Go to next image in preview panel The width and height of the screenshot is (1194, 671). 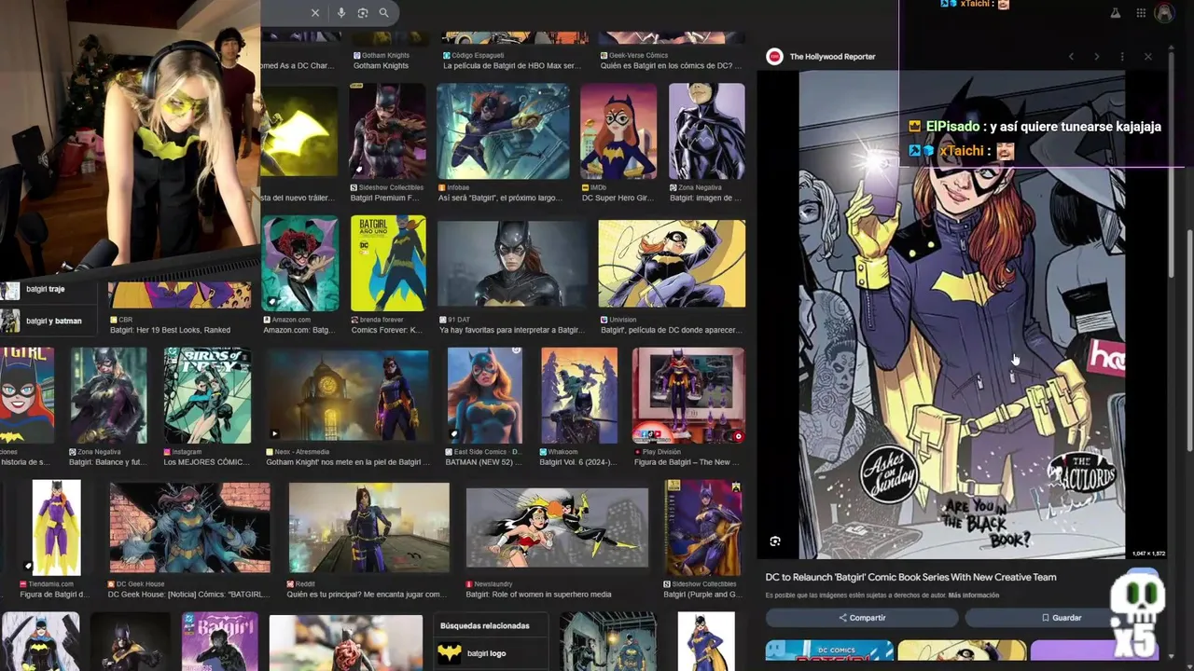[1096, 57]
